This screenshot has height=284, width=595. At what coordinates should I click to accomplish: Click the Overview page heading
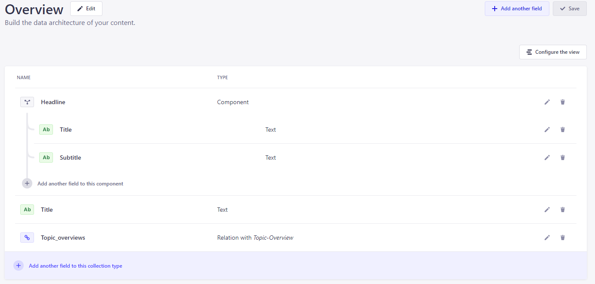[34, 9]
